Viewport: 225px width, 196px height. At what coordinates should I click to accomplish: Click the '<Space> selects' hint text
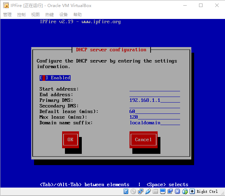[x=167, y=184]
